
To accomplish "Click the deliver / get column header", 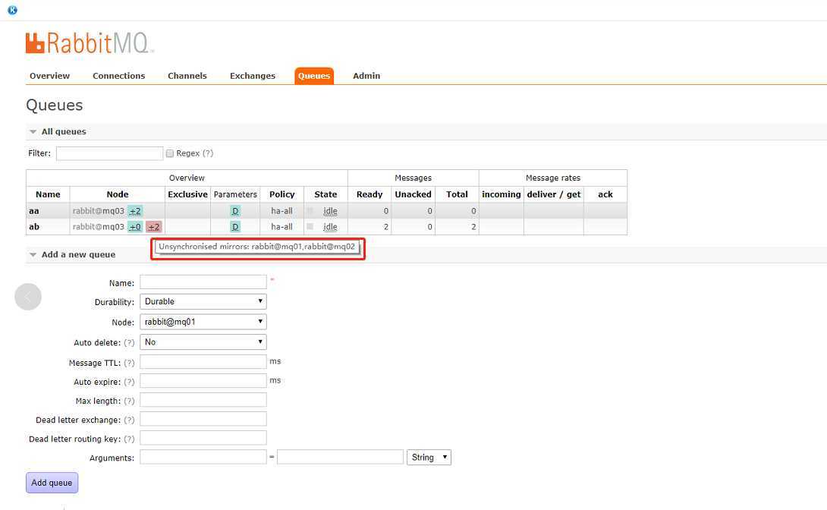I will coord(554,194).
